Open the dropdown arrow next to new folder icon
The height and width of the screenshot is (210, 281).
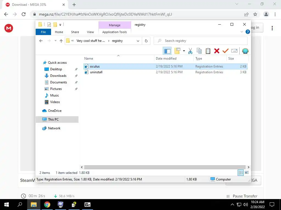click(x=184, y=51)
